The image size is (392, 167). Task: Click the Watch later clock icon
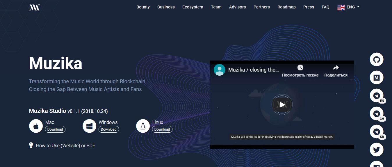(x=300, y=67)
